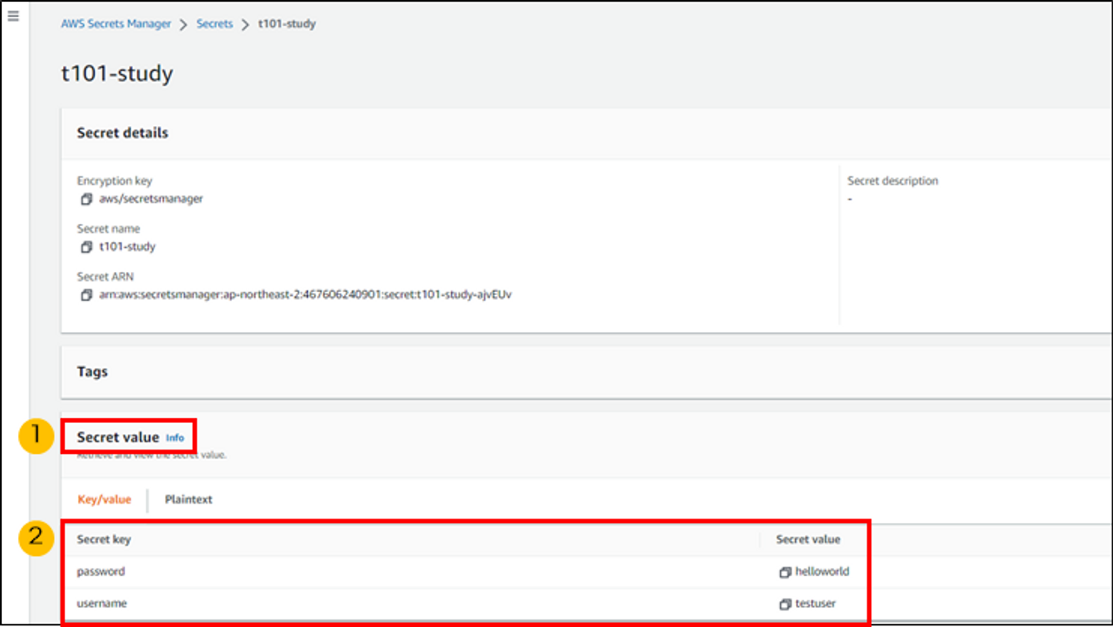
Task: Select the username row in the table
Action: 102,604
